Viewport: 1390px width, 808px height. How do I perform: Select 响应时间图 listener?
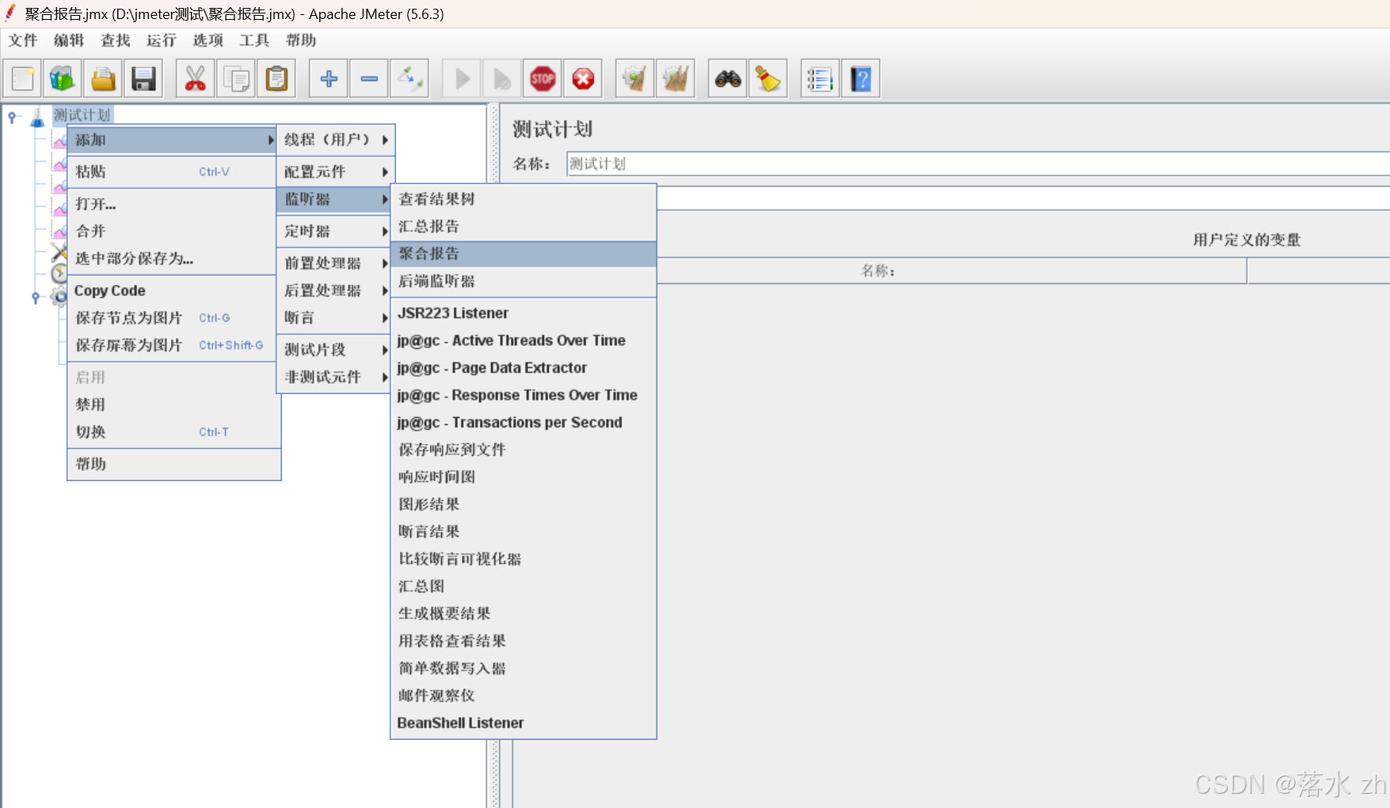click(524, 476)
